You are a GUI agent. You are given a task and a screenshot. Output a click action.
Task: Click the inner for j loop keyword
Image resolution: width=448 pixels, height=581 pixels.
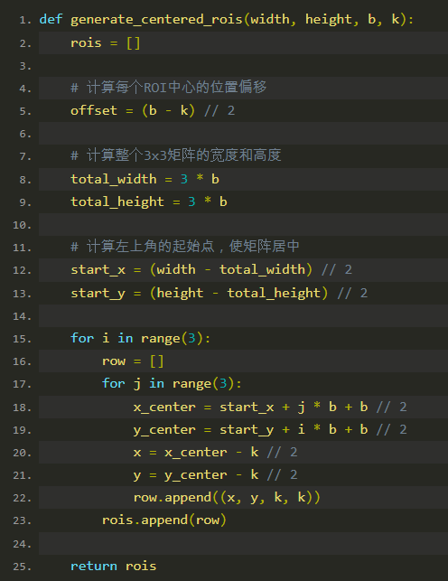pos(114,383)
